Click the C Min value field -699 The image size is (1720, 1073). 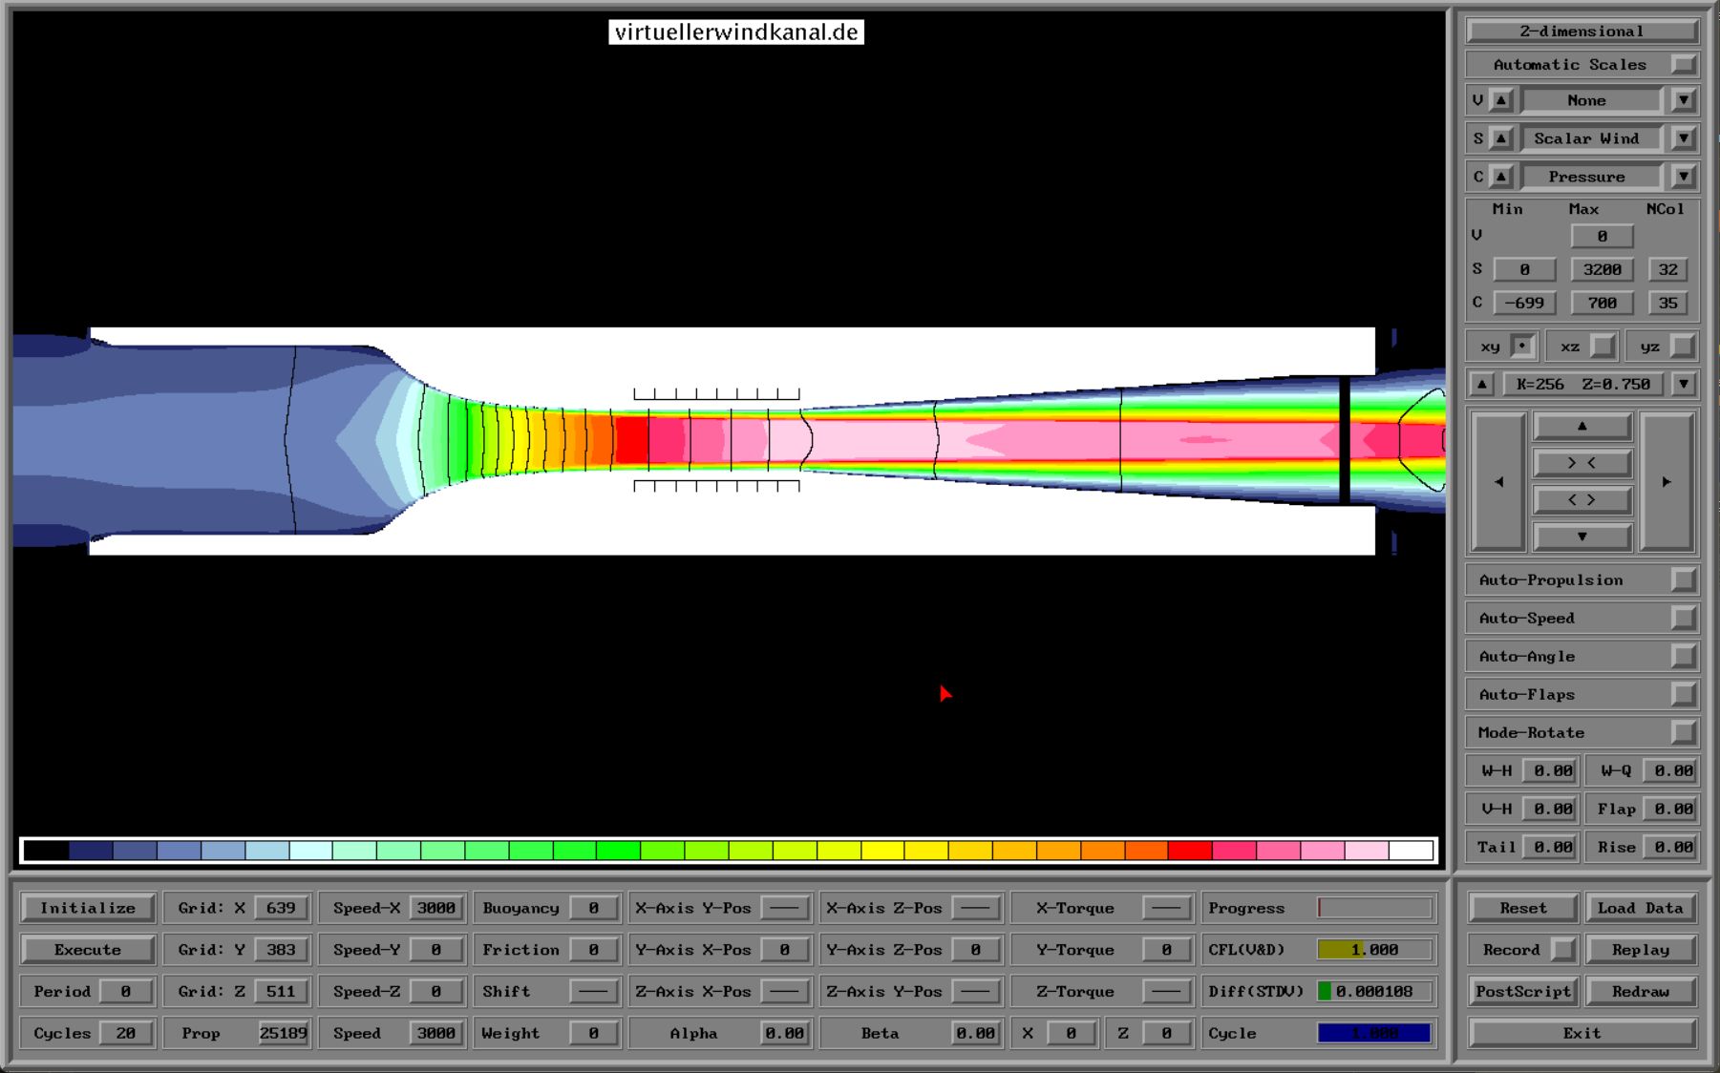[1524, 303]
